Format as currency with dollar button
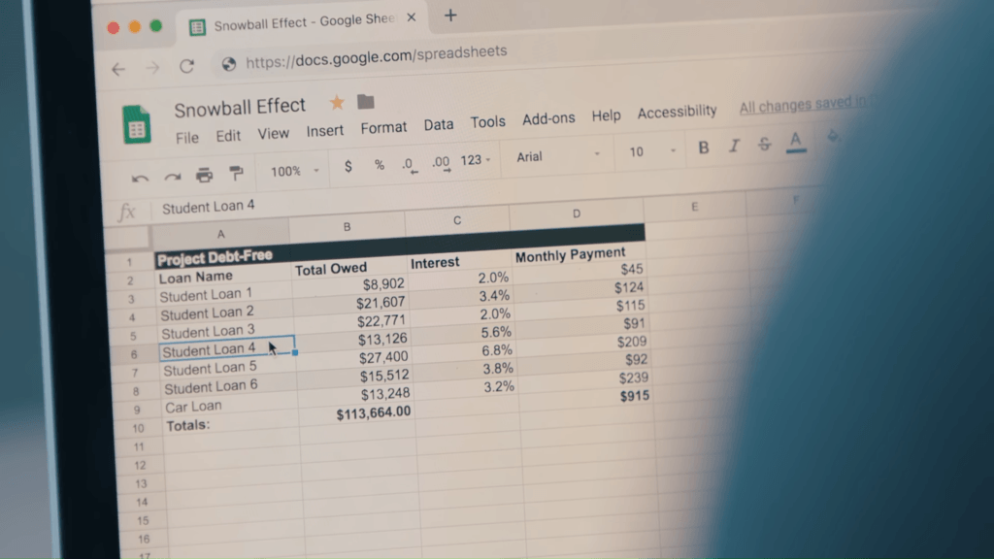994x559 pixels. 348,167
